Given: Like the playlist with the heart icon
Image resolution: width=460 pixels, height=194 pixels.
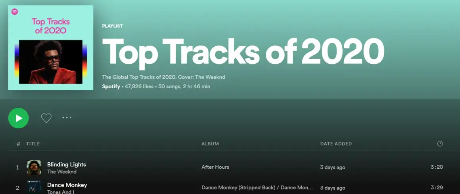Looking at the screenshot, I should 46,118.
